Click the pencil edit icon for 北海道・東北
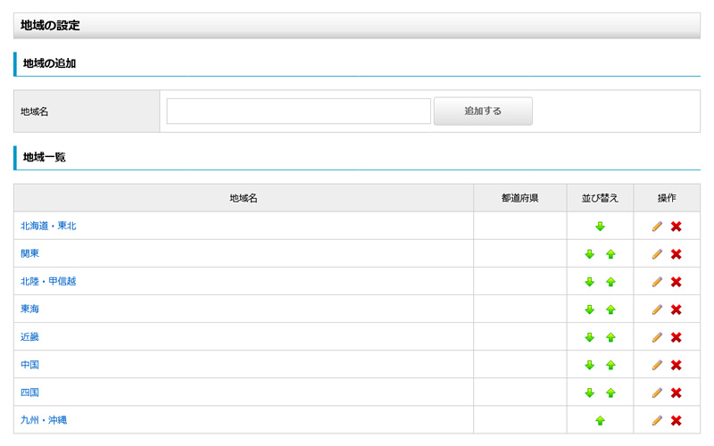 [657, 227]
